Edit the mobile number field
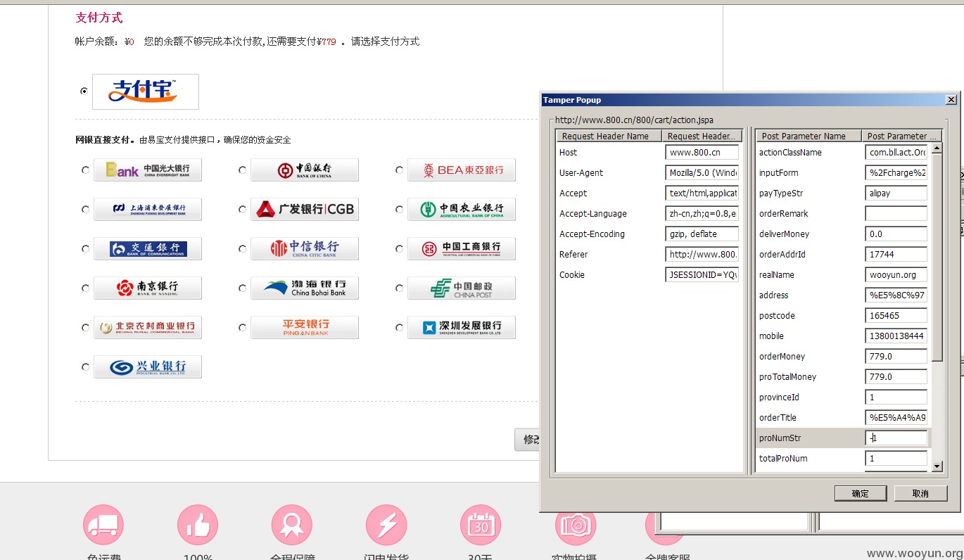Screen dimensions: 964x560 896,336
